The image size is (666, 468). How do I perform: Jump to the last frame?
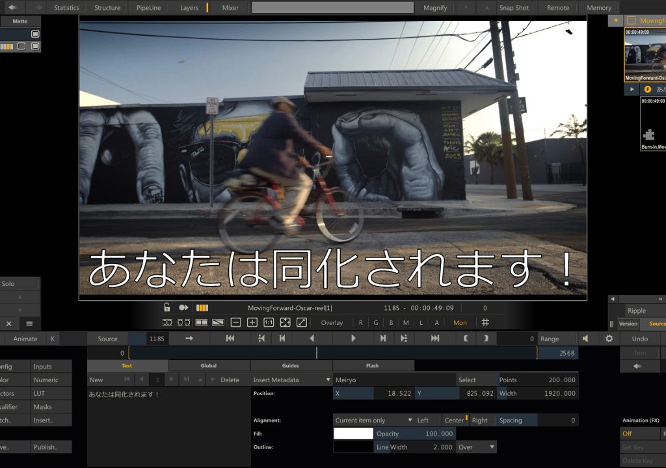(435, 339)
